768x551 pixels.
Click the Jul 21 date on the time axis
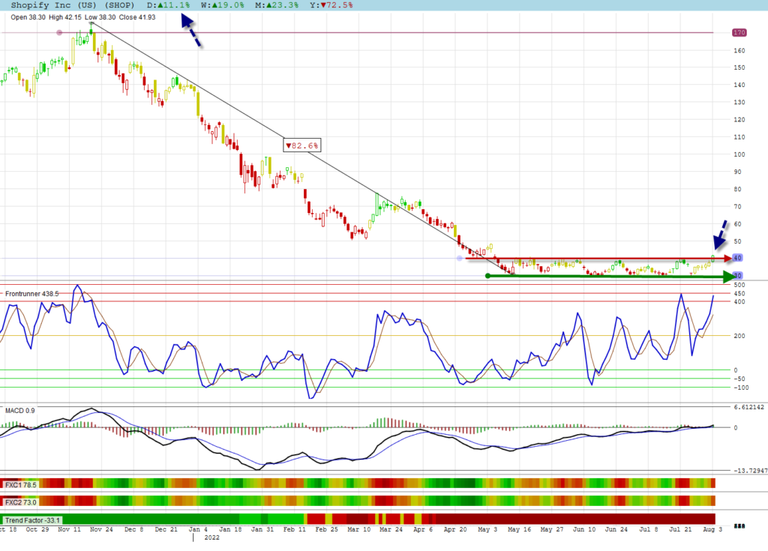681,529
